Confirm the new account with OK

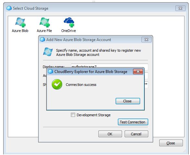point(110,134)
